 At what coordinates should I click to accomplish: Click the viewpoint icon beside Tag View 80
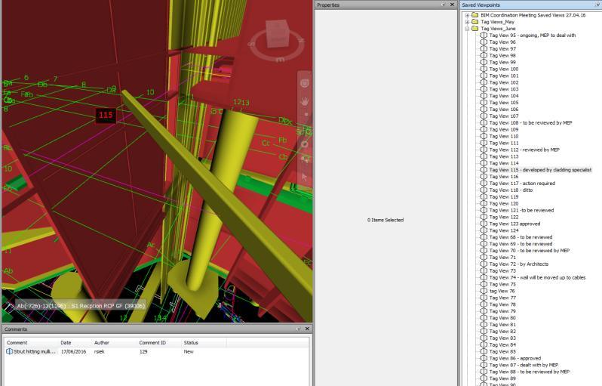pos(484,318)
